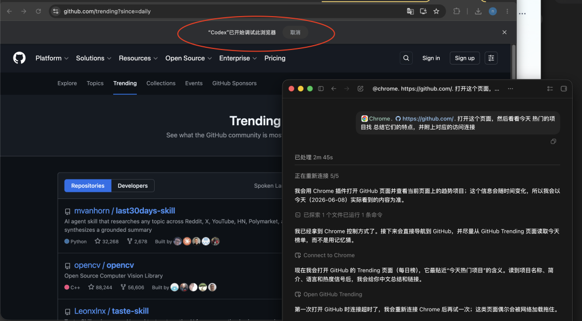This screenshot has height=321, width=582.
Task: Switch to the Developers toggle button
Action: tap(133, 186)
